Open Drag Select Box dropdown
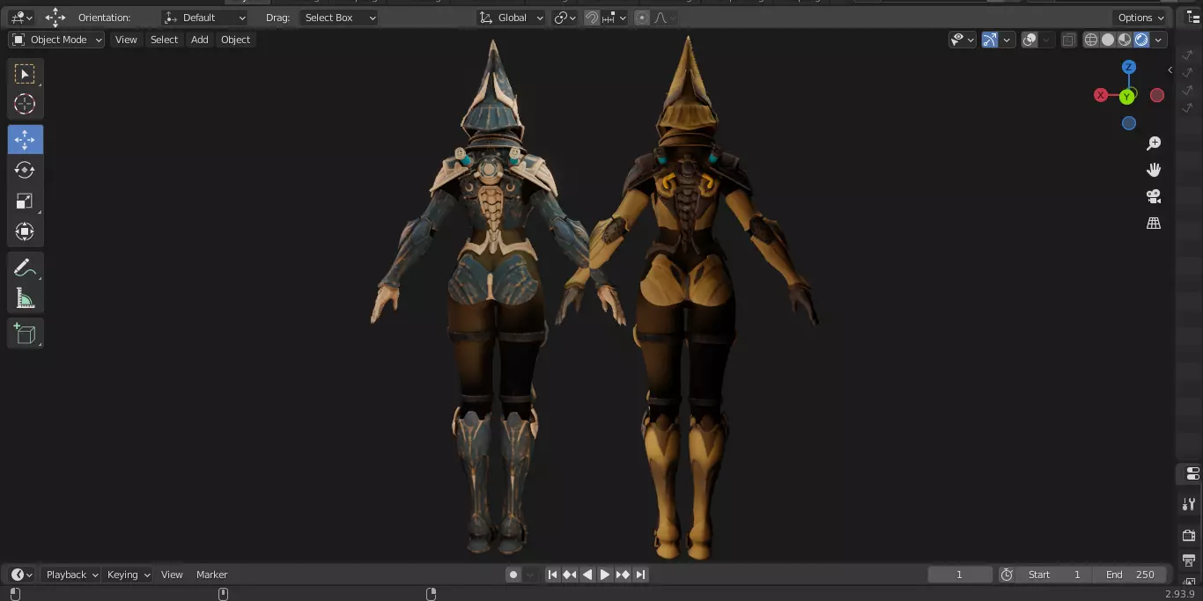This screenshot has width=1203, height=601. click(x=339, y=18)
